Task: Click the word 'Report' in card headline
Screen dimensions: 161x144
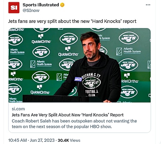Action: coord(117,115)
